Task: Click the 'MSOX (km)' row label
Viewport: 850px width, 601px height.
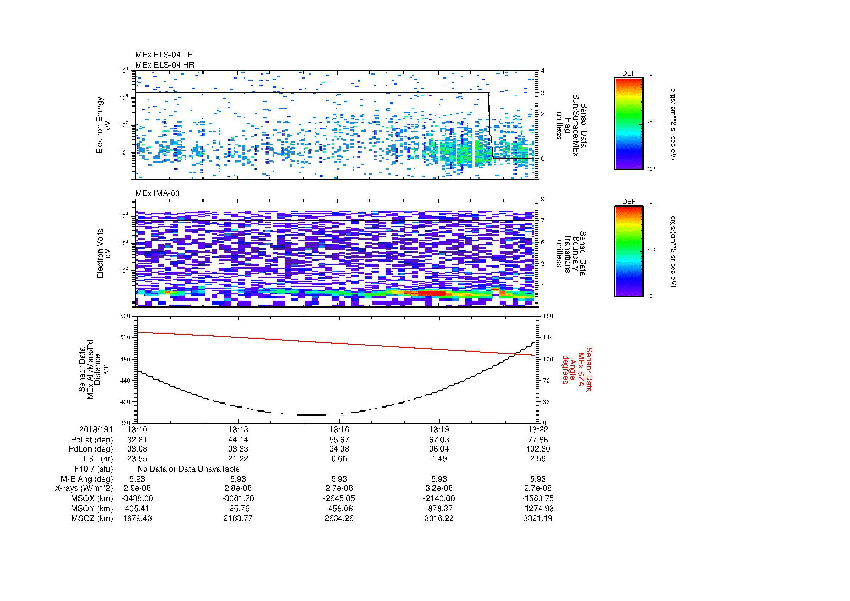Action: coord(92,499)
